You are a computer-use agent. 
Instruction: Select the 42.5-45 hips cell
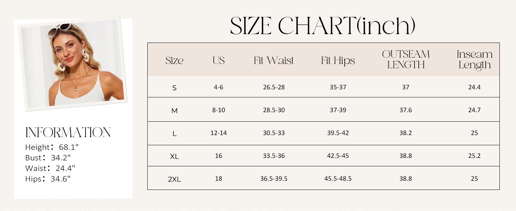pyautogui.click(x=338, y=156)
